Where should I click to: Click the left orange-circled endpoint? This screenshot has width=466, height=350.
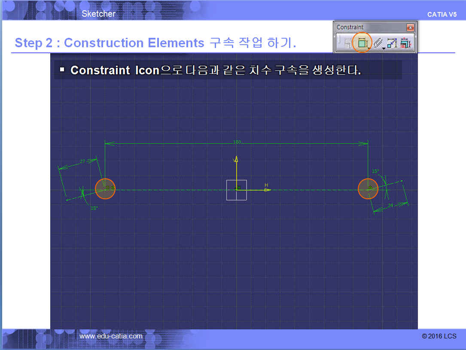[x=105, y=189]
